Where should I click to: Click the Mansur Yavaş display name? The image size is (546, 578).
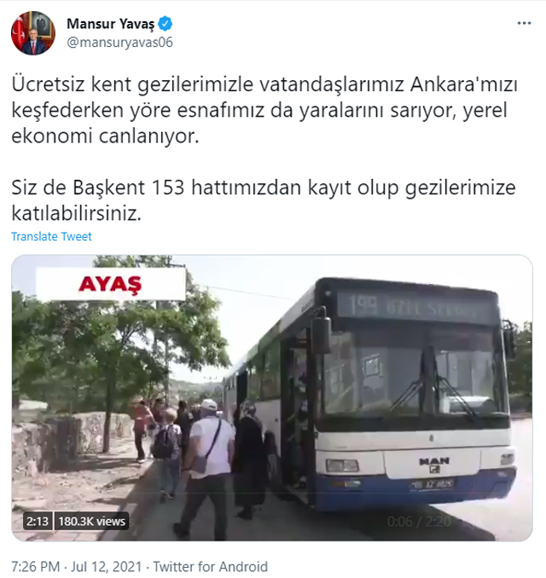(x=110, y=24)
